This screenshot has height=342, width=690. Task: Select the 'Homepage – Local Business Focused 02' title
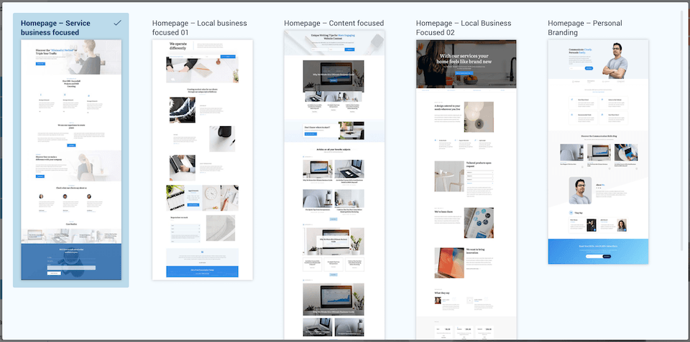466,28
